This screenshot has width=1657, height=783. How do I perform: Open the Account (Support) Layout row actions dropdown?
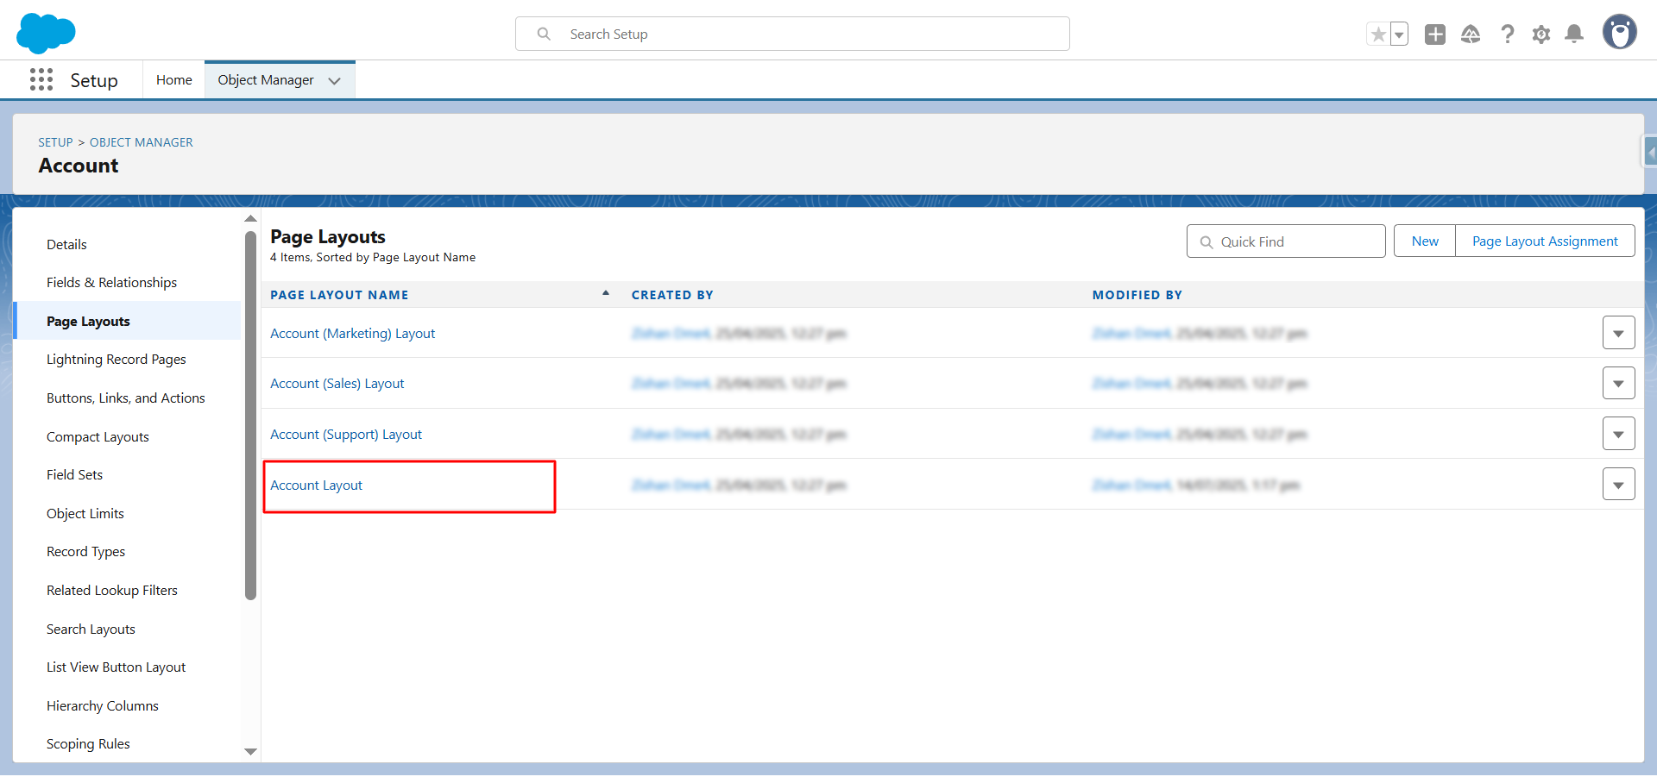[1618, 434]
